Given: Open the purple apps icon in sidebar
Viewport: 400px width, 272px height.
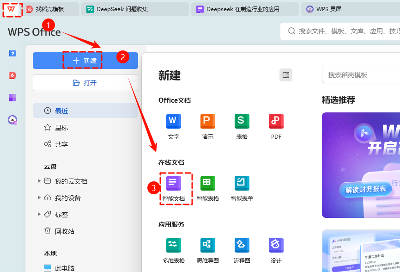Looking at the screenshot, I should click(x=12, y=97).
